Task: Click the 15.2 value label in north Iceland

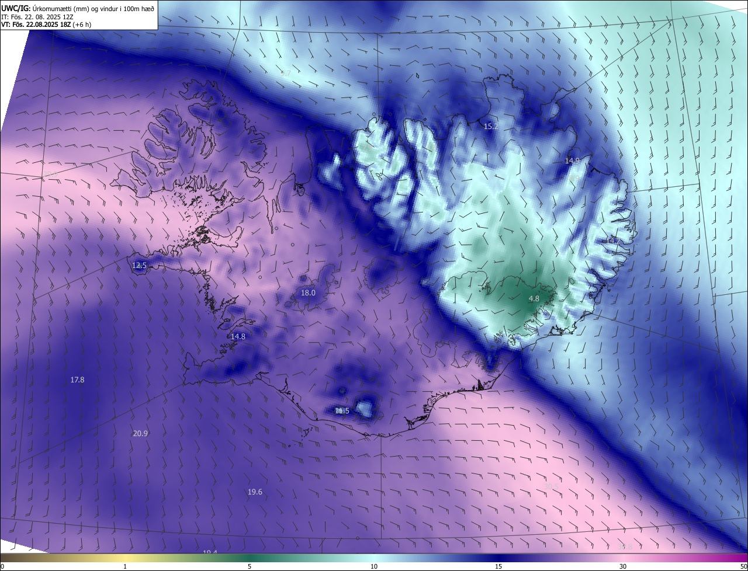Action: tap(491, 126)
